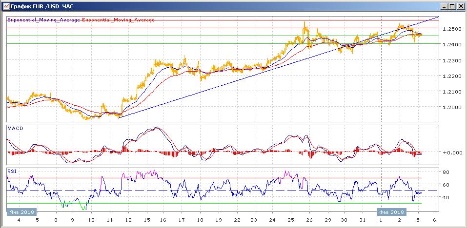Click date label 22 on time axis
The image size is (467, 228).
237,220
